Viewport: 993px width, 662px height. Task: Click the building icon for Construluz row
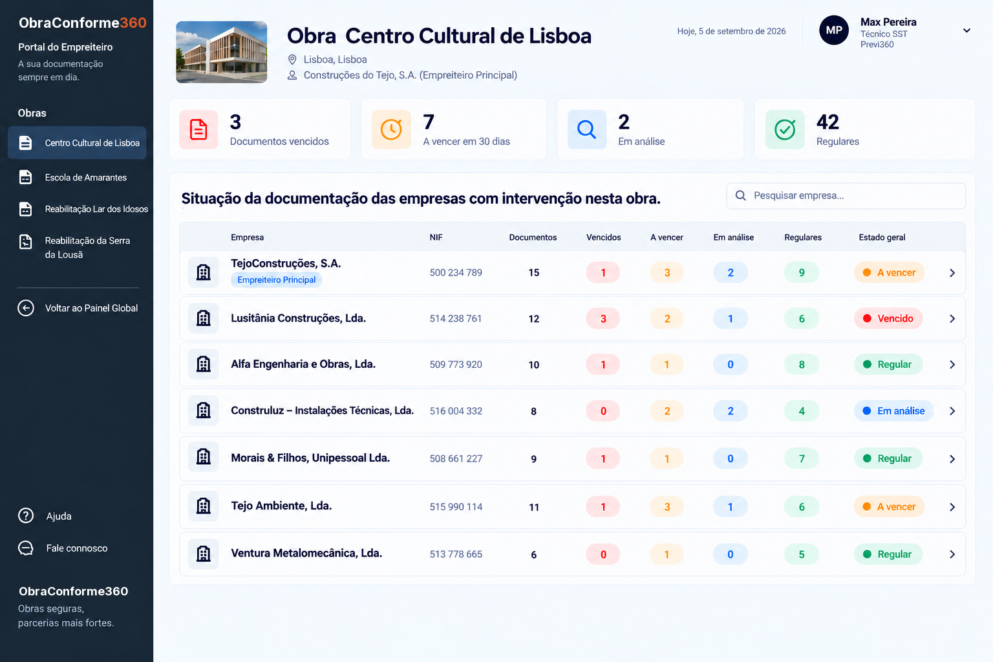point(204,411)
